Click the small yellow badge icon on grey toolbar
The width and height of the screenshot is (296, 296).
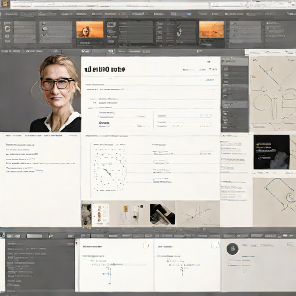coord(199,51)
